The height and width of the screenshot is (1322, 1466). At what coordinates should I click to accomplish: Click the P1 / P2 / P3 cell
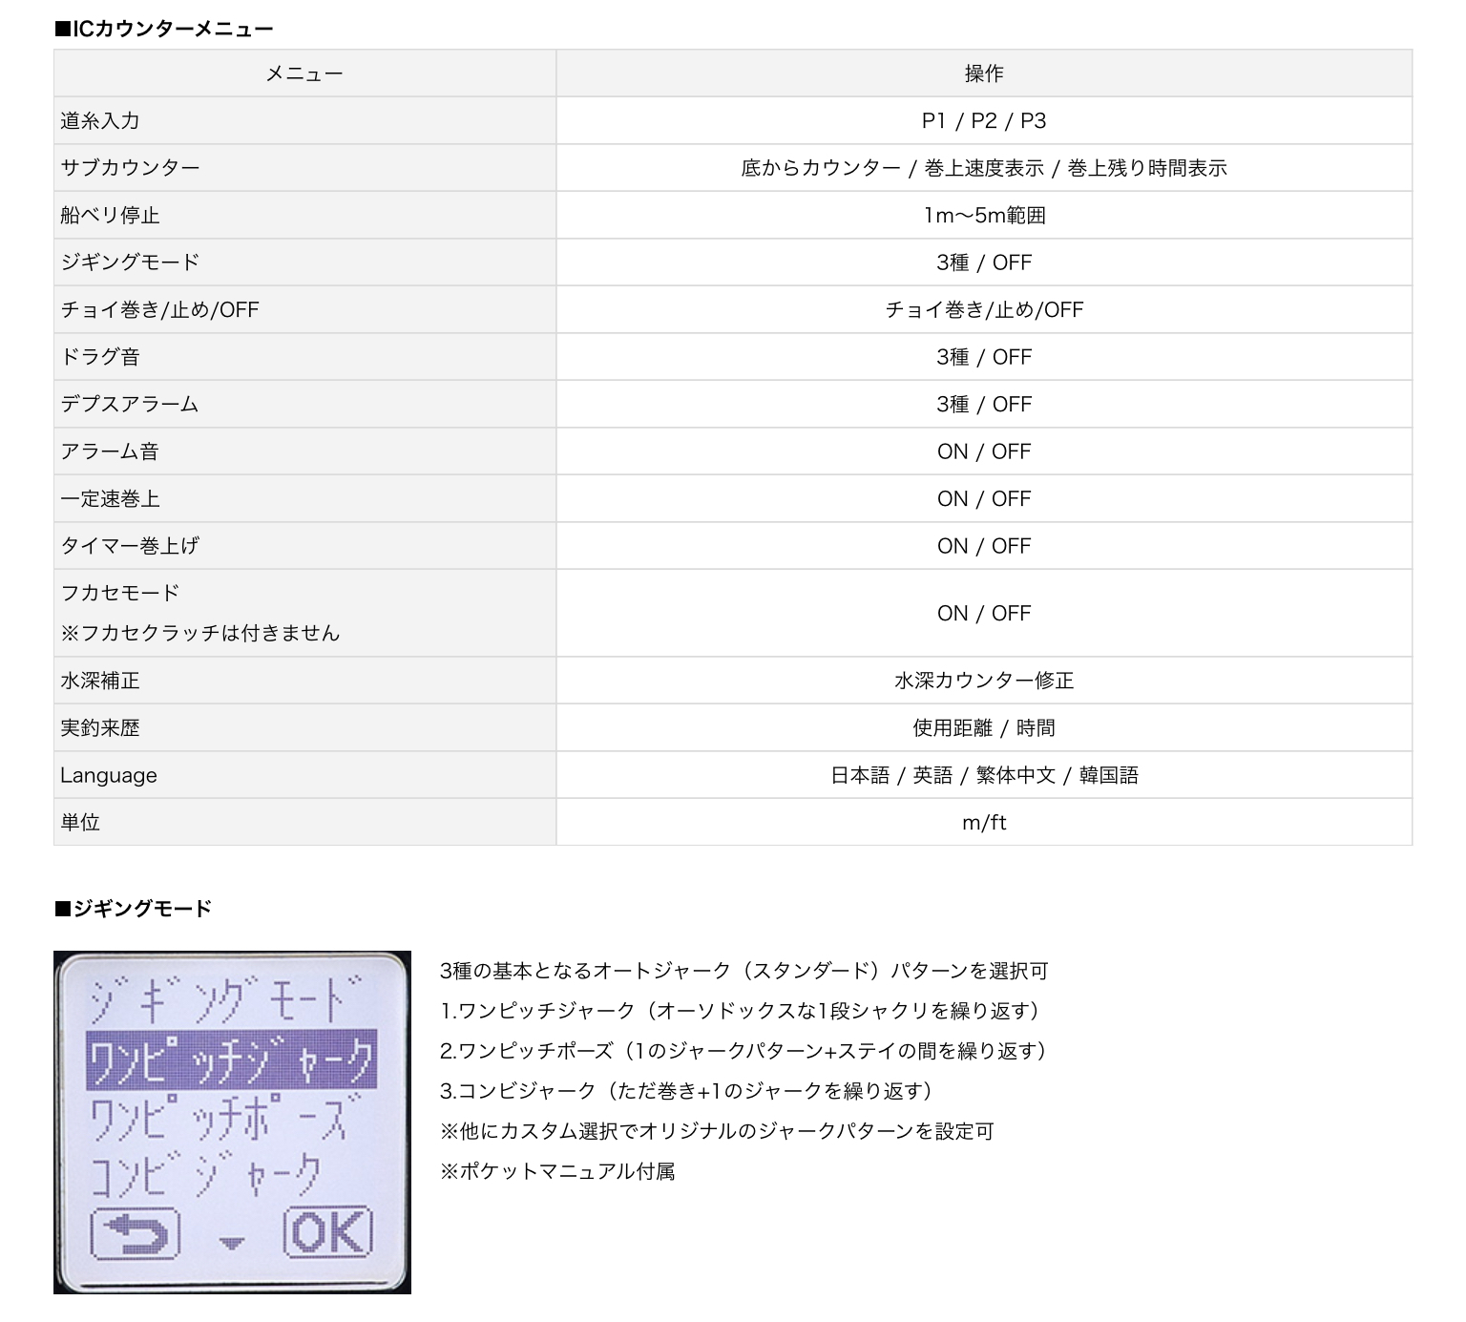point(983,121)
